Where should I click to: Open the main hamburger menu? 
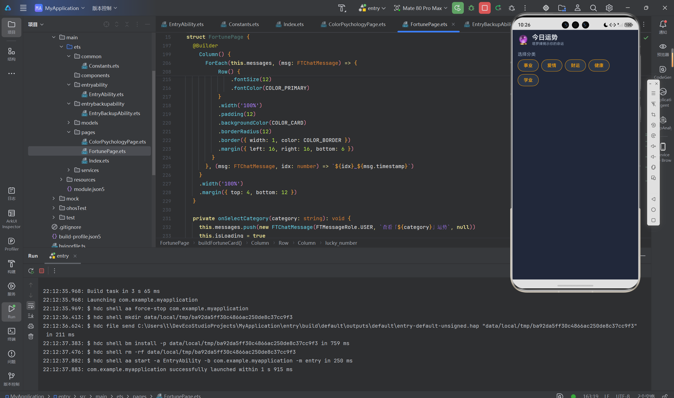(x=23, y=8)
